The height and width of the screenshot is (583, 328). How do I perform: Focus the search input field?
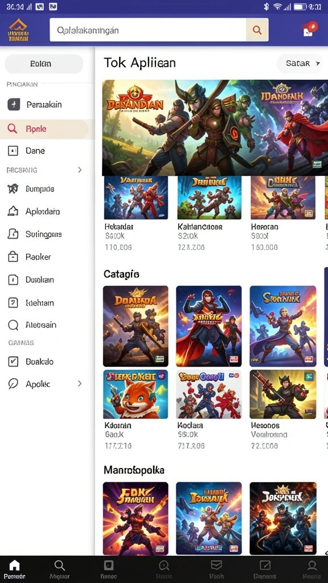[148, 30]
